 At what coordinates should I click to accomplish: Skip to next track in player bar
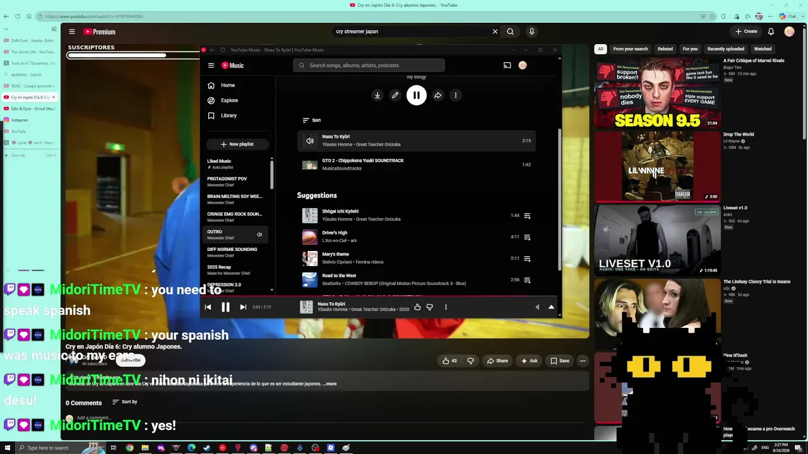click(x=243, y=307)
